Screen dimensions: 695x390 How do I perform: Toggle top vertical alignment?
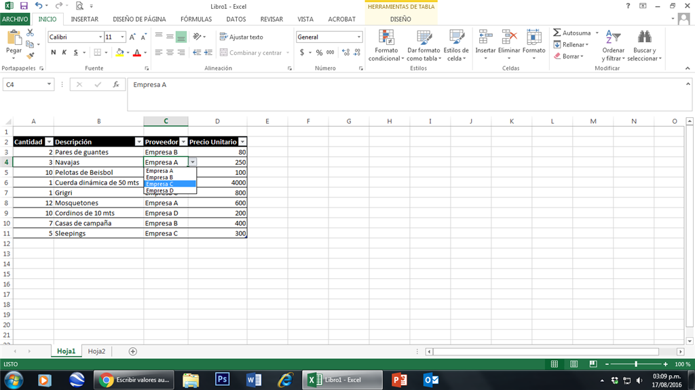tap(159, 37)
